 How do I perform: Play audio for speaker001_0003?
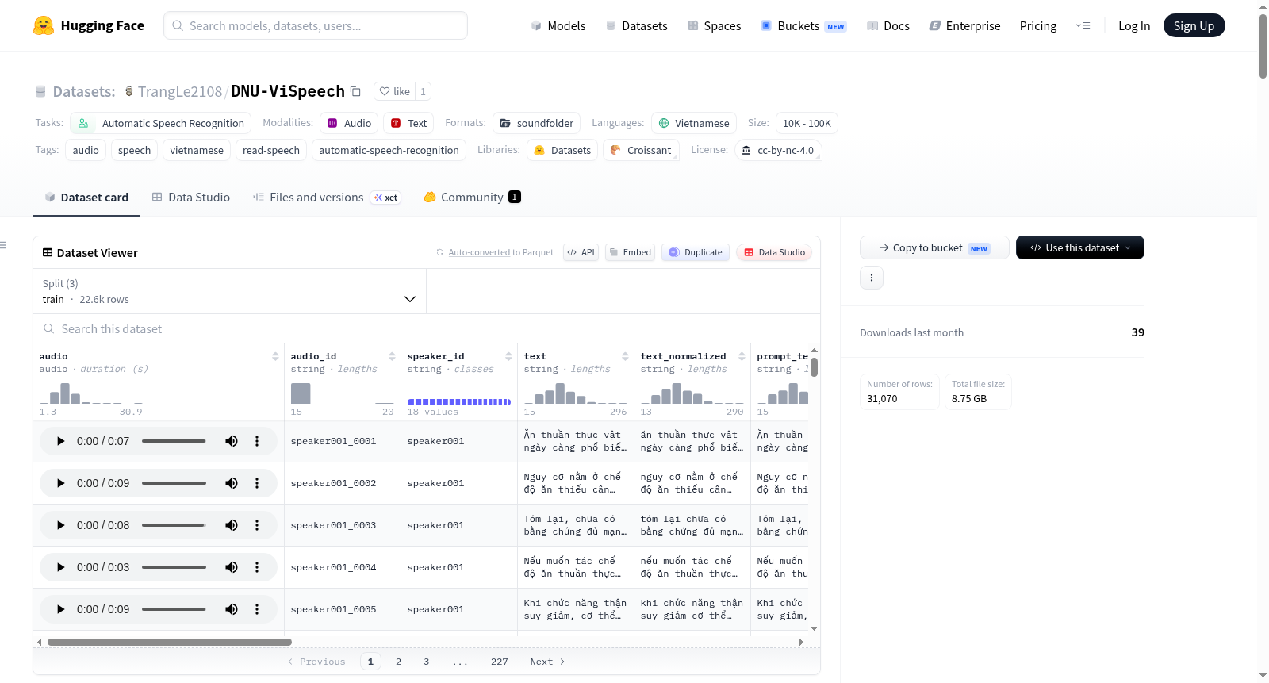[60, 525]
